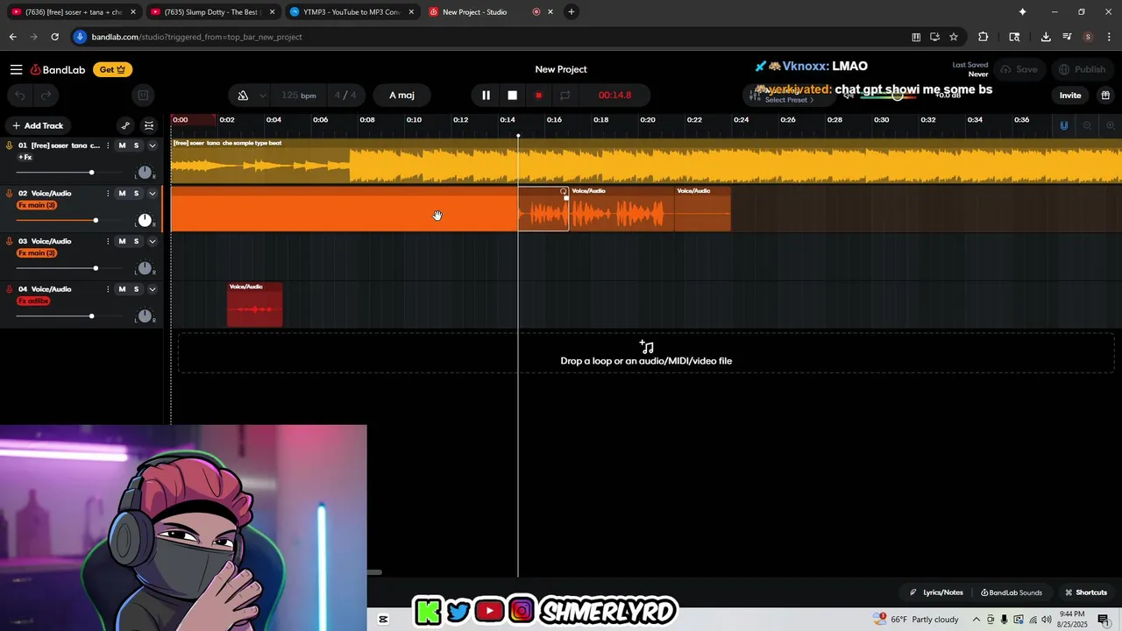Open the A maj key selector

(401, 95)
